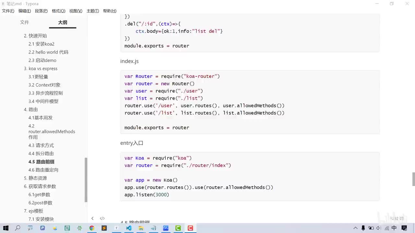Click the document's vertical scrollbar thumb
Screen dimensions: 415x233
pos(413,179)
